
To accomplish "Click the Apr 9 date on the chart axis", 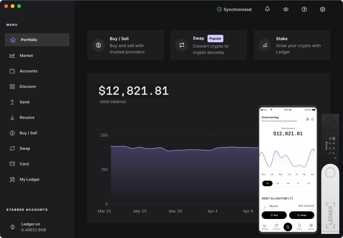I will click(248, 211).
